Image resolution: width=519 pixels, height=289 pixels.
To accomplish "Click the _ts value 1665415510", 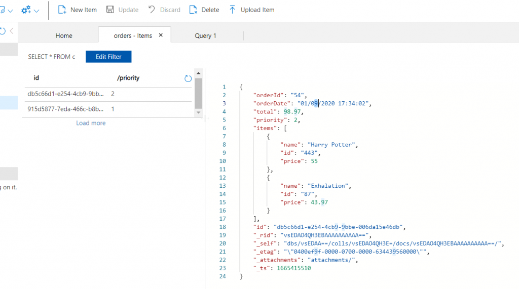I will coord(293,268).
